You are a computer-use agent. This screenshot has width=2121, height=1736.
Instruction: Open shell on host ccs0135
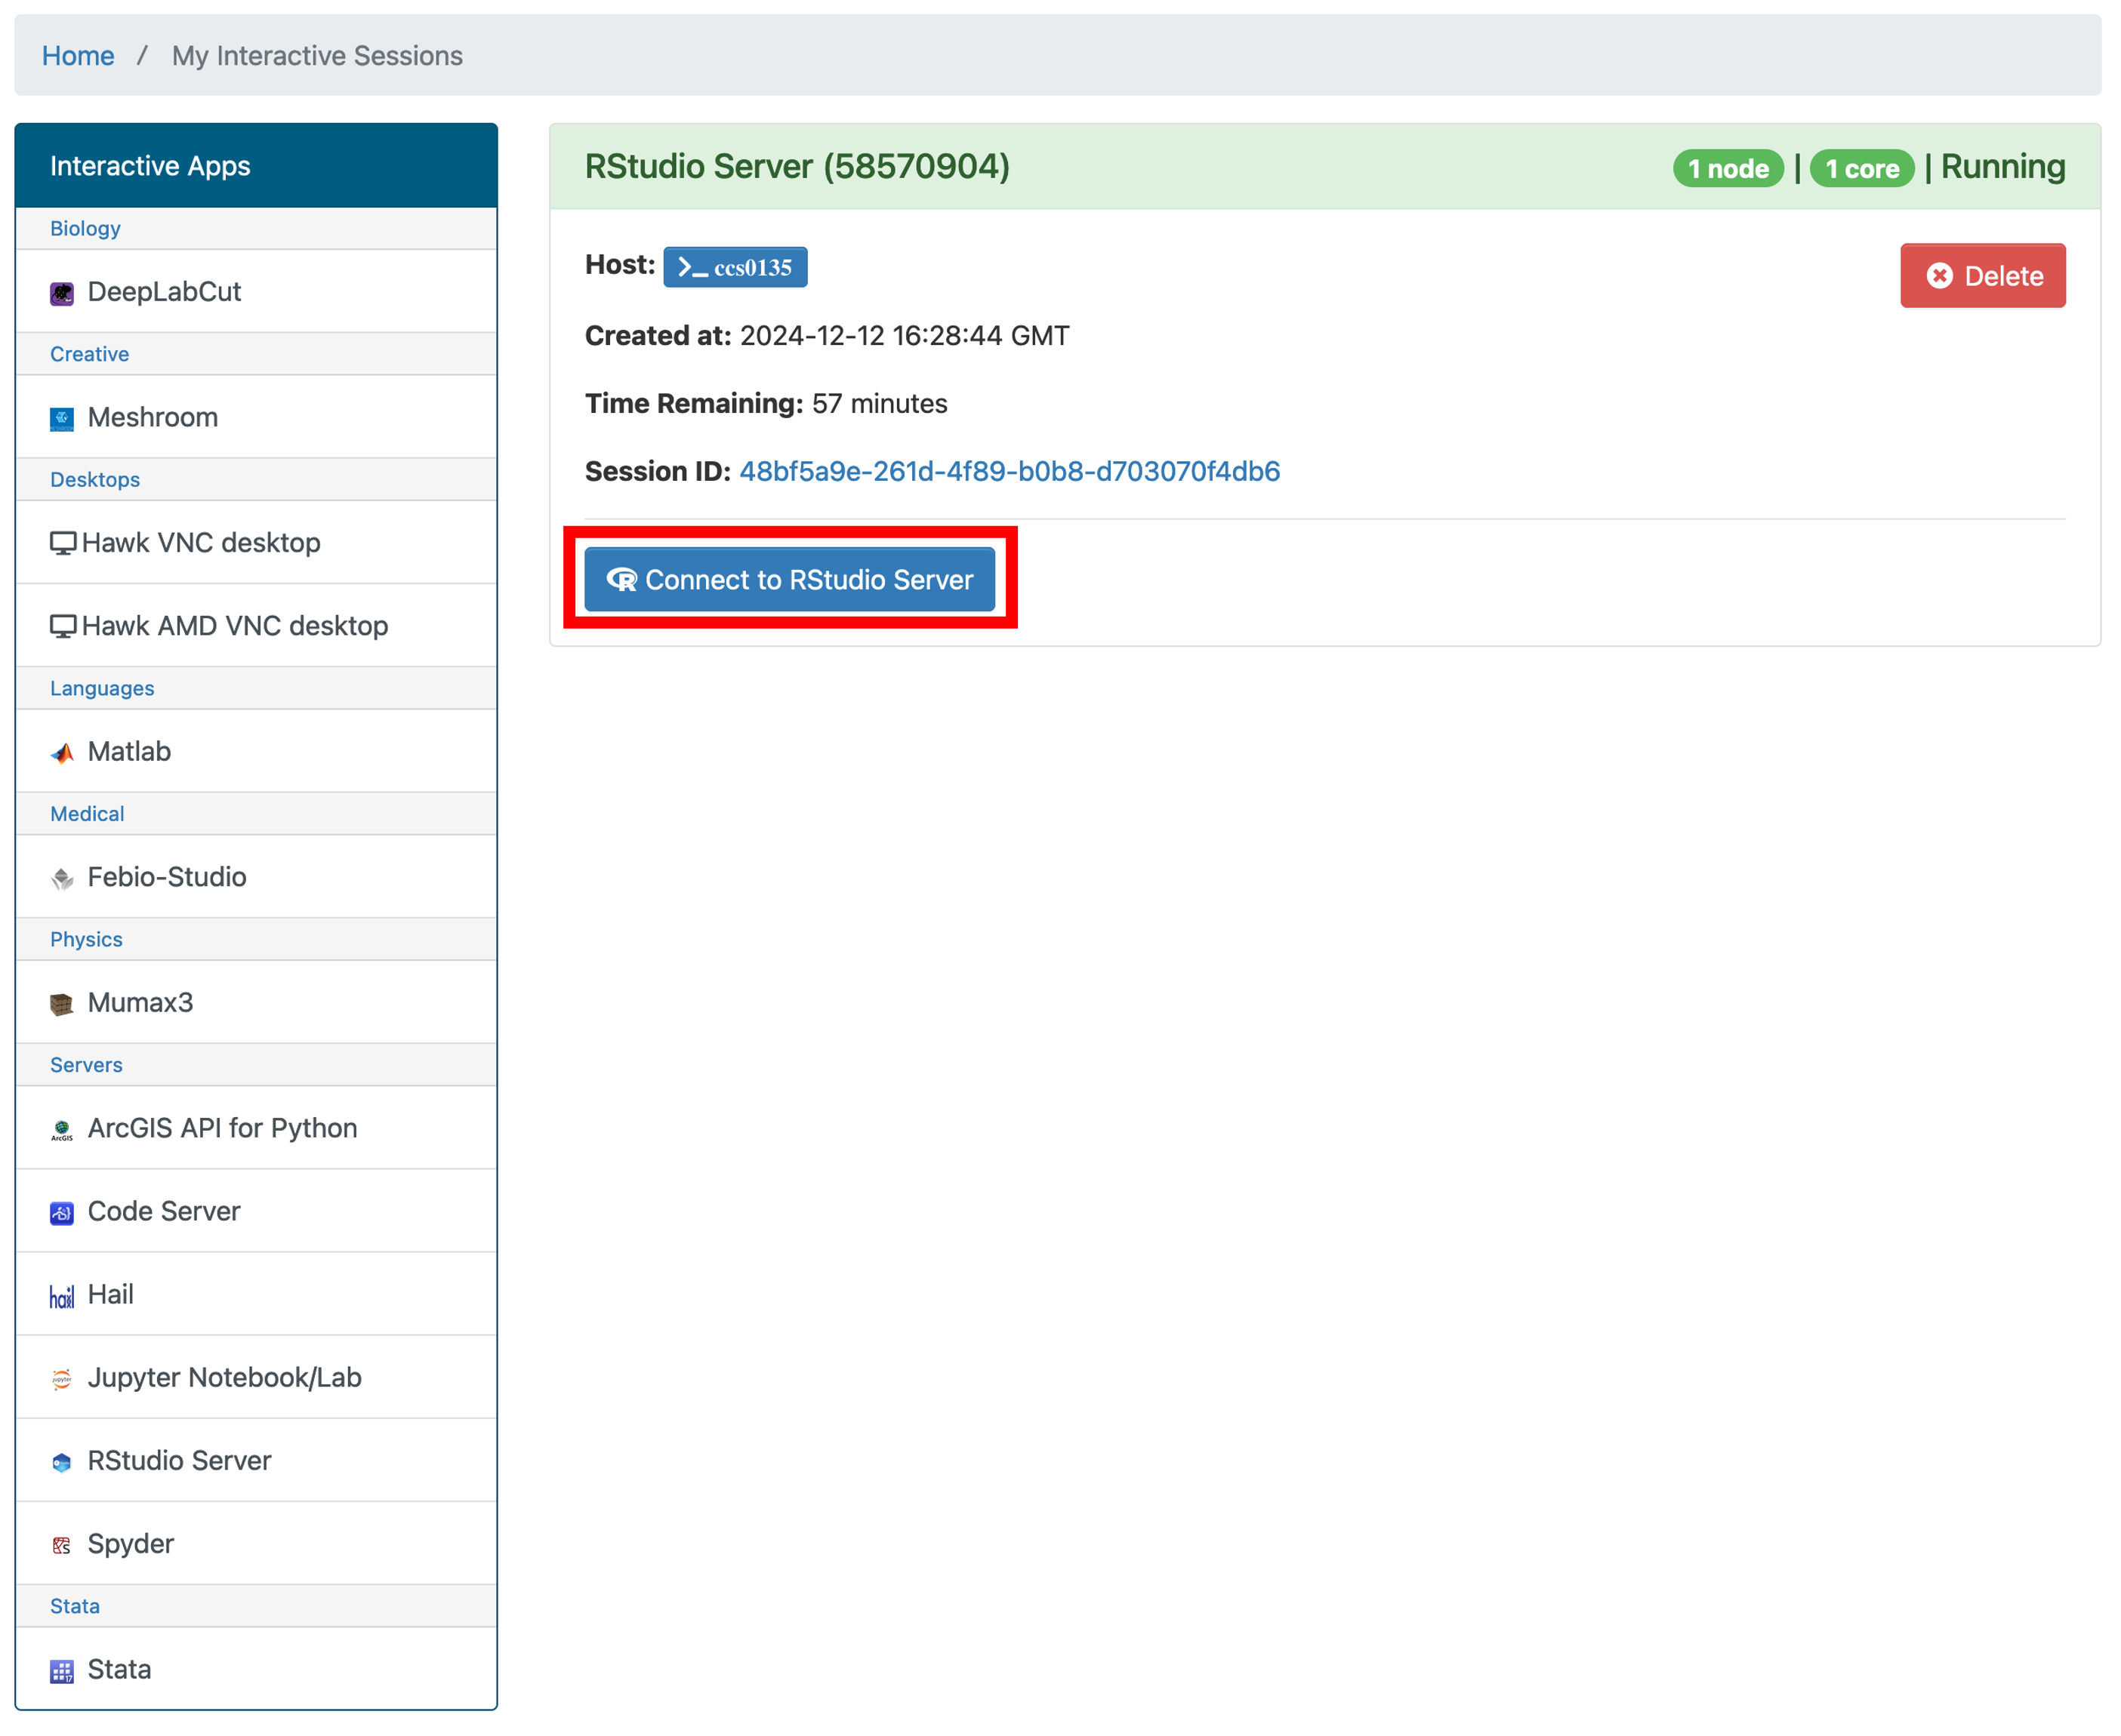tap(735, 267)
